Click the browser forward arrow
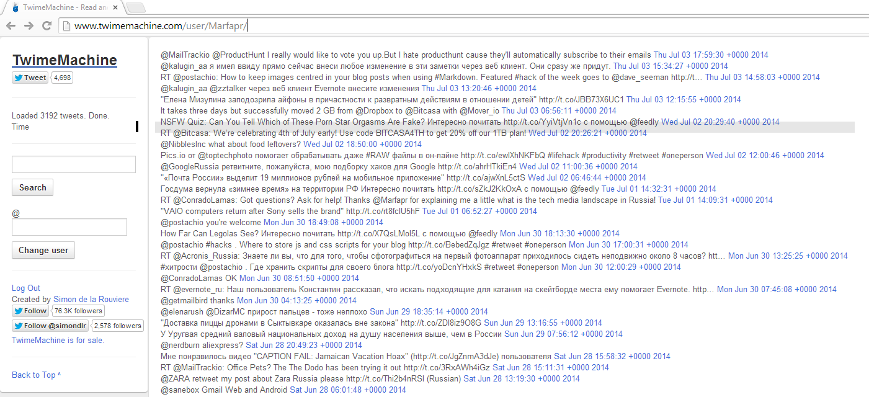 click(29, 25)
